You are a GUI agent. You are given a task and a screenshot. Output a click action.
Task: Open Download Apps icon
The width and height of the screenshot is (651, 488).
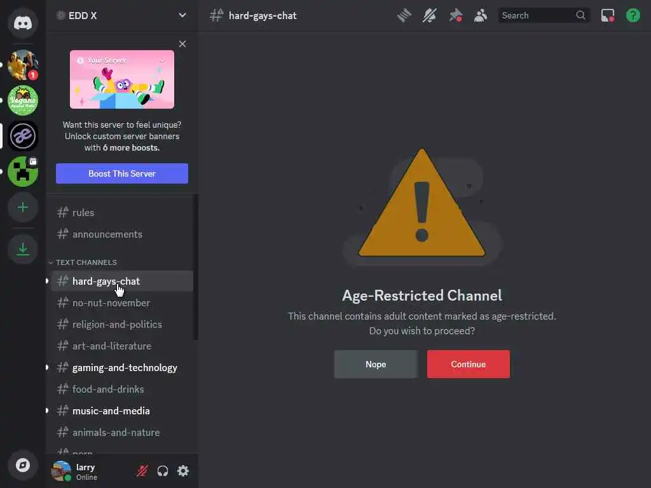(x=23, y=249)
